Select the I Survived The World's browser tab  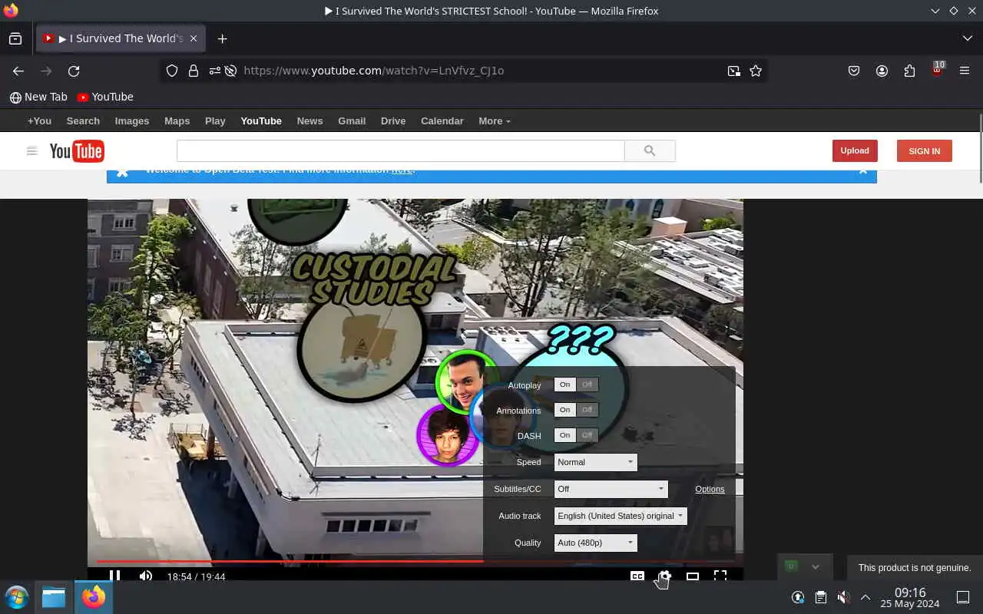(x=120, y=38)
